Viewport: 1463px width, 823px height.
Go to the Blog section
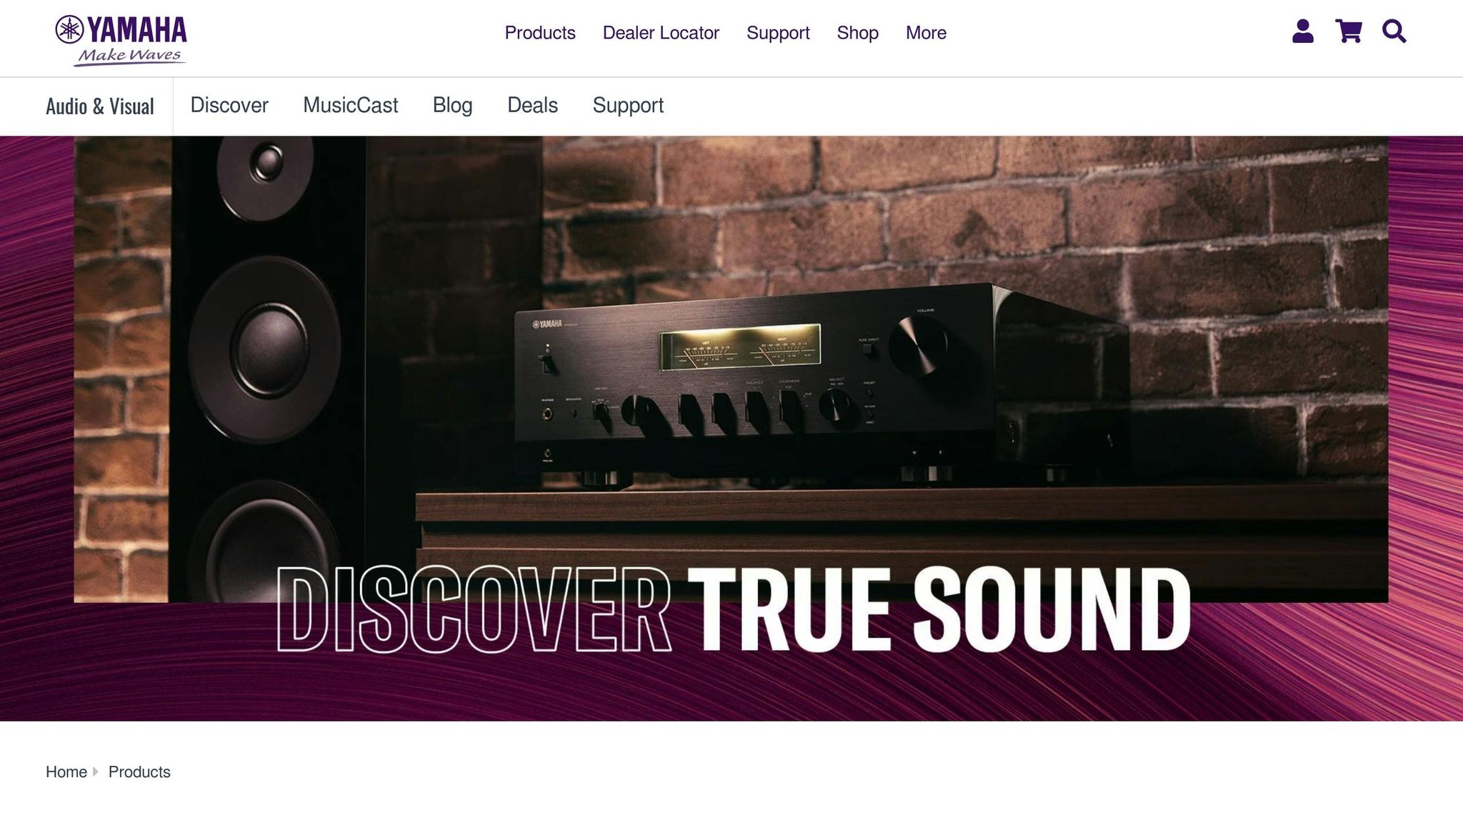(x=452, y=105)
